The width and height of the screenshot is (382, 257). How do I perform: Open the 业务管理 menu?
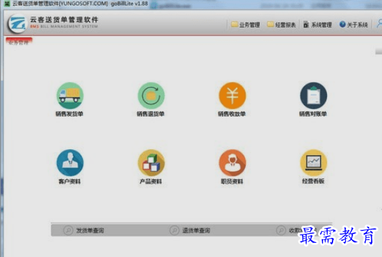[246, 24]
